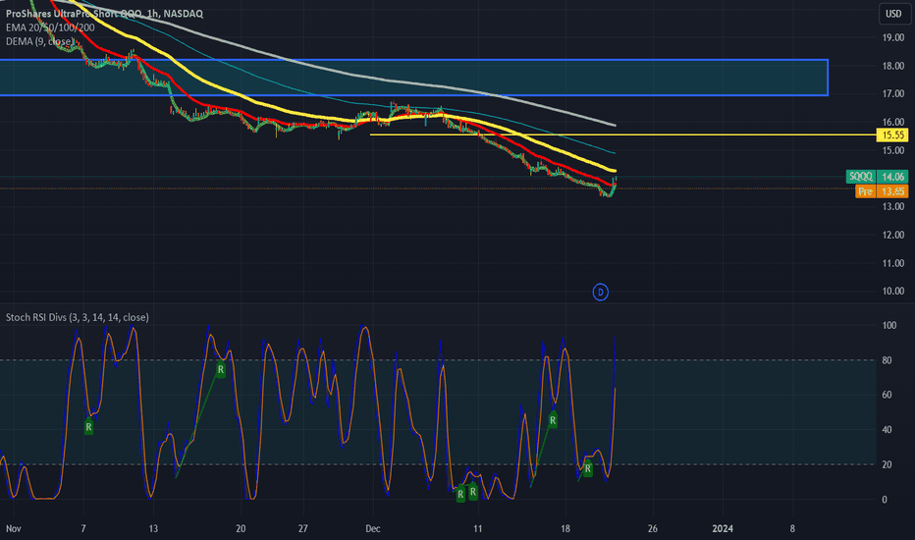Viewport: 915px width, 540px height.
Task: Click the blue D dividend marker
Action: point(601,292)
